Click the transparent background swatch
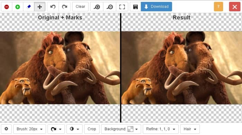242x135 pixels. pyautogui.click(x=130, y=129)
